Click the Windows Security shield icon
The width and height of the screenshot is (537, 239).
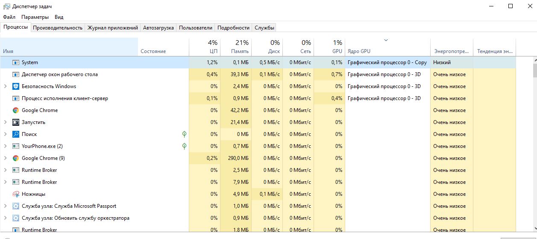[16, 86]
